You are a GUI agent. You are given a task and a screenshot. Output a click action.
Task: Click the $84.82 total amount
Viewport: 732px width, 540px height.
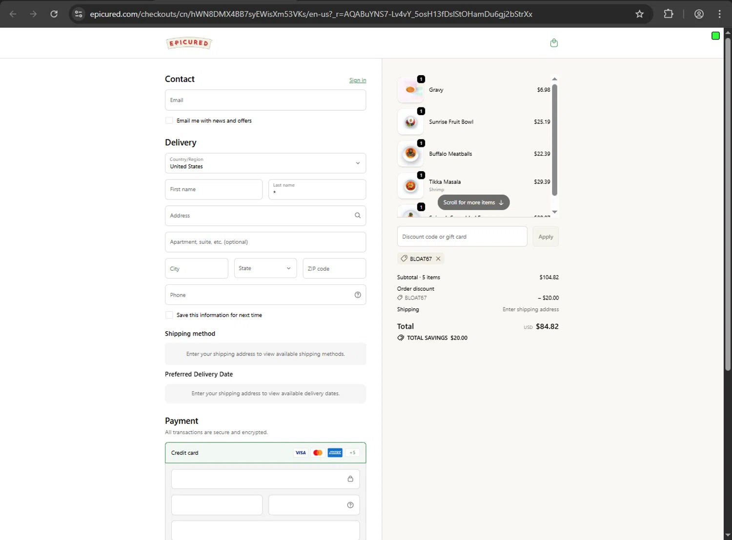pos(547,326)
